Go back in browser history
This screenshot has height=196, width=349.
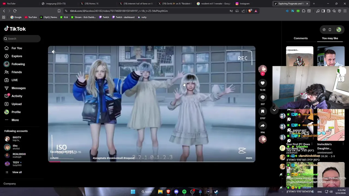click(x=4, y=11)
